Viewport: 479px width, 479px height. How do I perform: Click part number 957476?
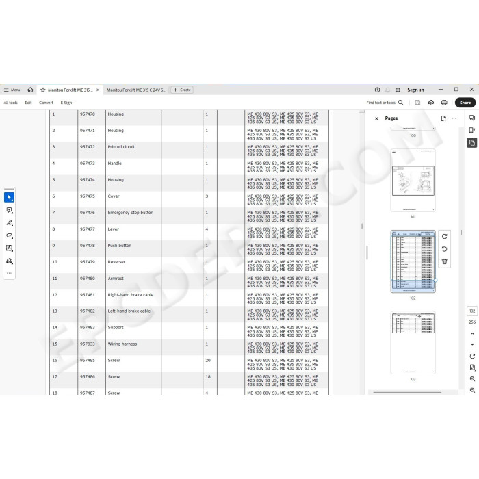(88, 213)
